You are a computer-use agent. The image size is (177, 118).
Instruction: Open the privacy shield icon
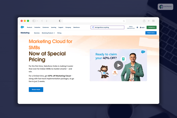tap(60, 21)
